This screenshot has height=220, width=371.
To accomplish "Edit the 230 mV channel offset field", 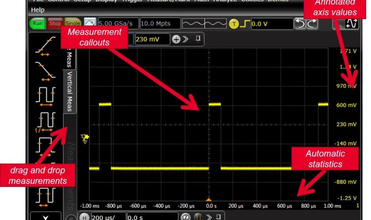I will [152, 39].
